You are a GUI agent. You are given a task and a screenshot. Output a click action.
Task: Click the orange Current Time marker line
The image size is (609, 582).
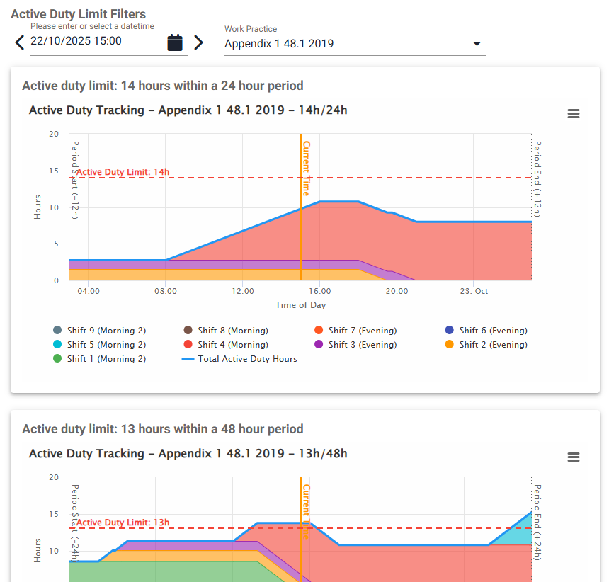pos(301,227)
